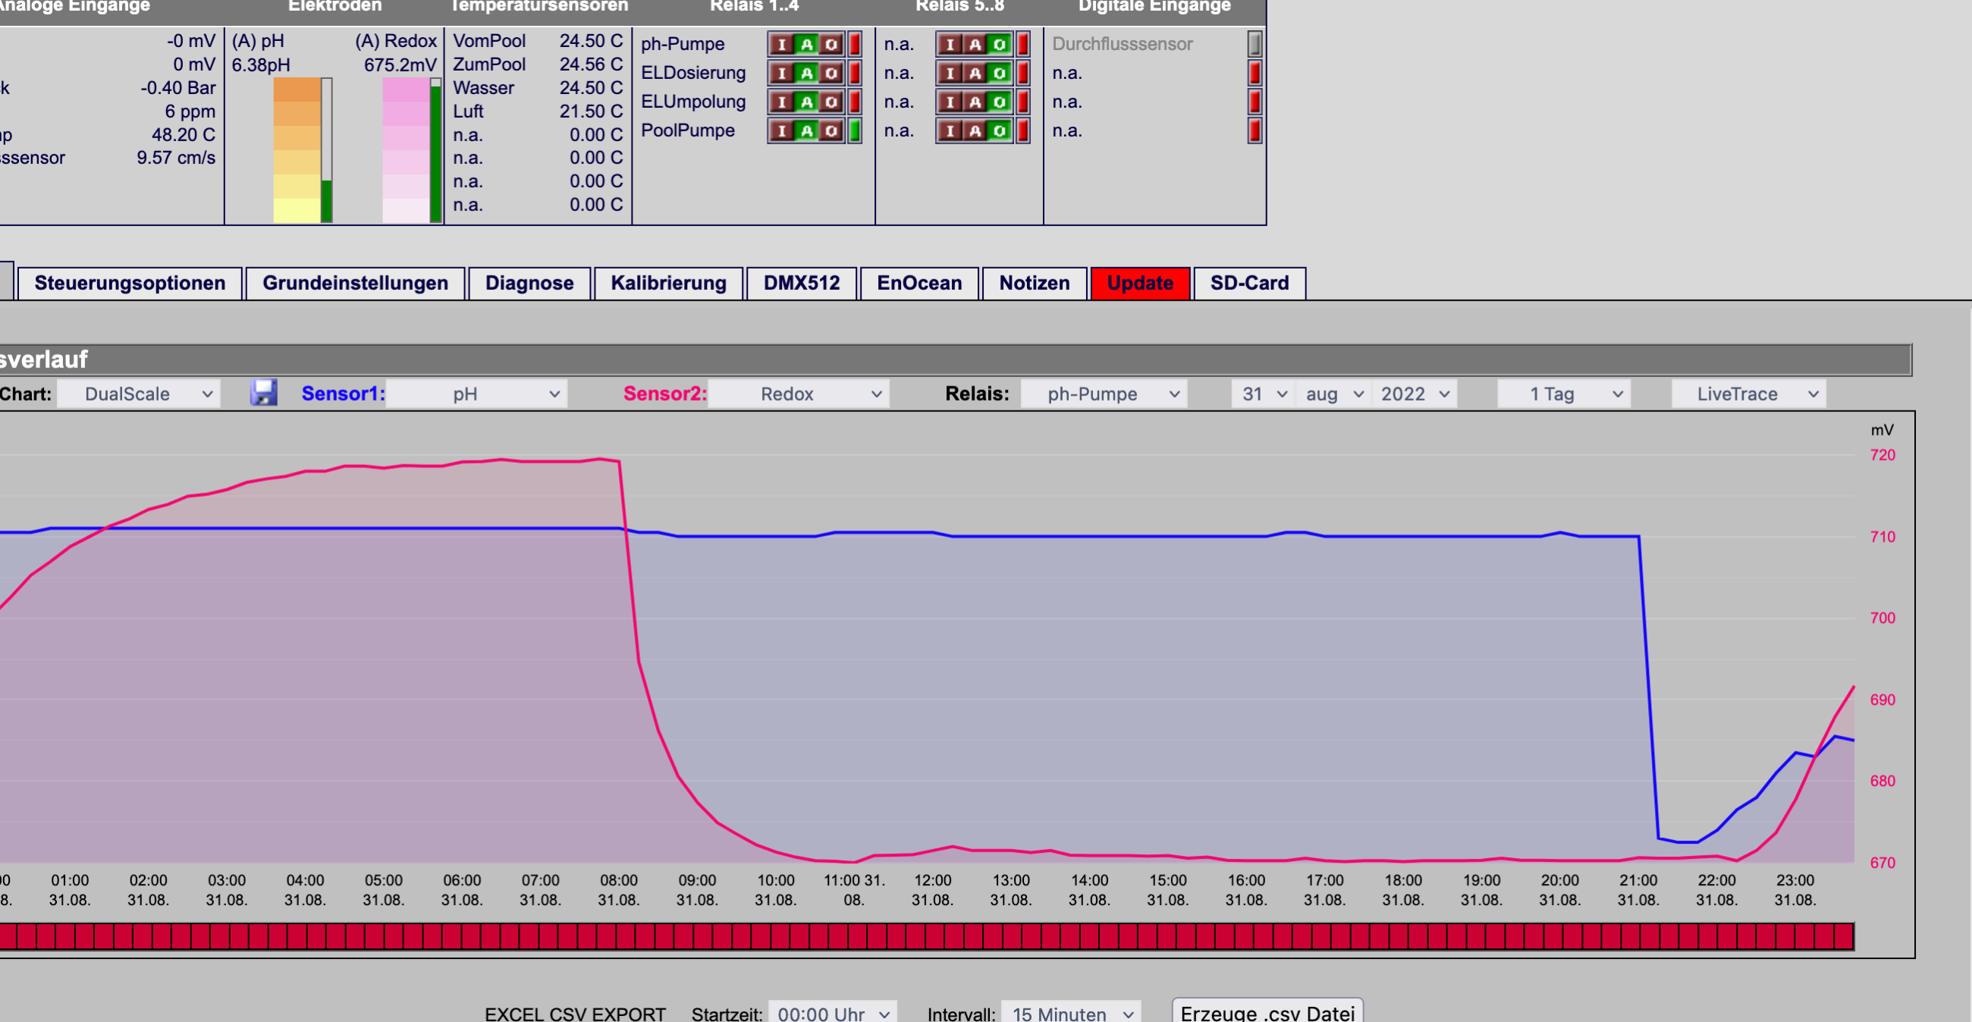The image size is (1972, 1022).
Task: Toggle the Durchflusssensor digital input indicator
Action: 1254,44
